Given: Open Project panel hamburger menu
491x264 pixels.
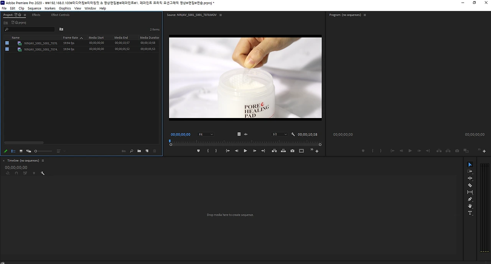Looking at the screenshot, I should click(x=25, y=15).
